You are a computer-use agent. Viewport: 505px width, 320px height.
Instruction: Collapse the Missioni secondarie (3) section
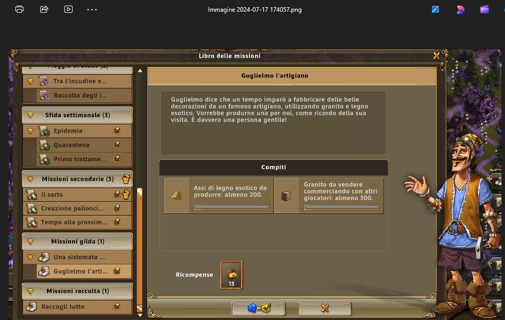tap(31, 179)
